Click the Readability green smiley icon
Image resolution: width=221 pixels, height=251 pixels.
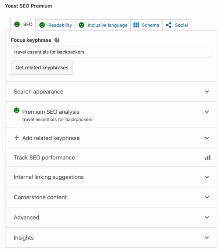[x=42, y=25]
